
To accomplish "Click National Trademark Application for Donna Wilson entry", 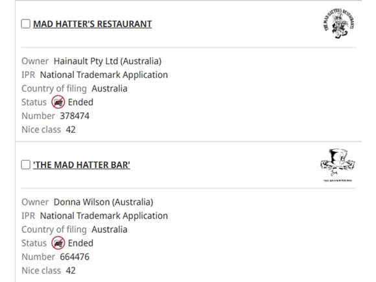I will coord(104,216).
